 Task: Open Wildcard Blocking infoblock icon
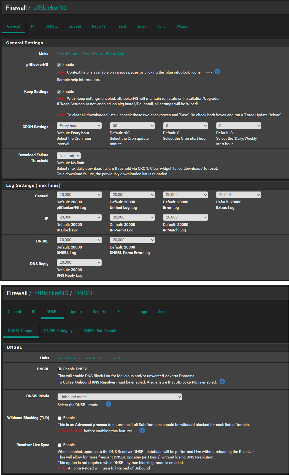click(x=142, y=430)
